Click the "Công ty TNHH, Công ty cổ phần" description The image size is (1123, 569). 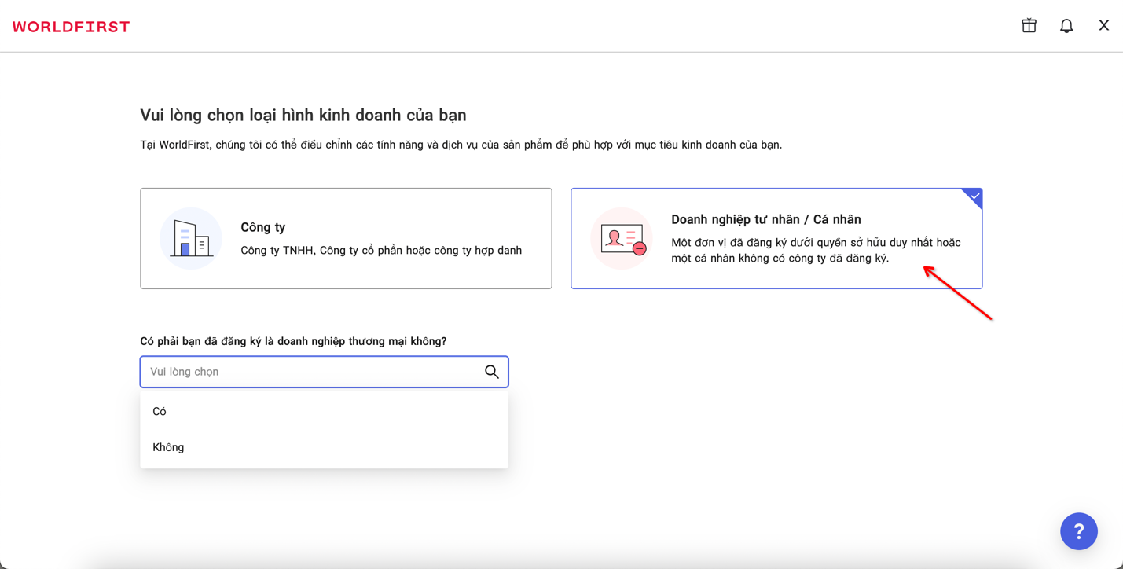coord(381,251)
